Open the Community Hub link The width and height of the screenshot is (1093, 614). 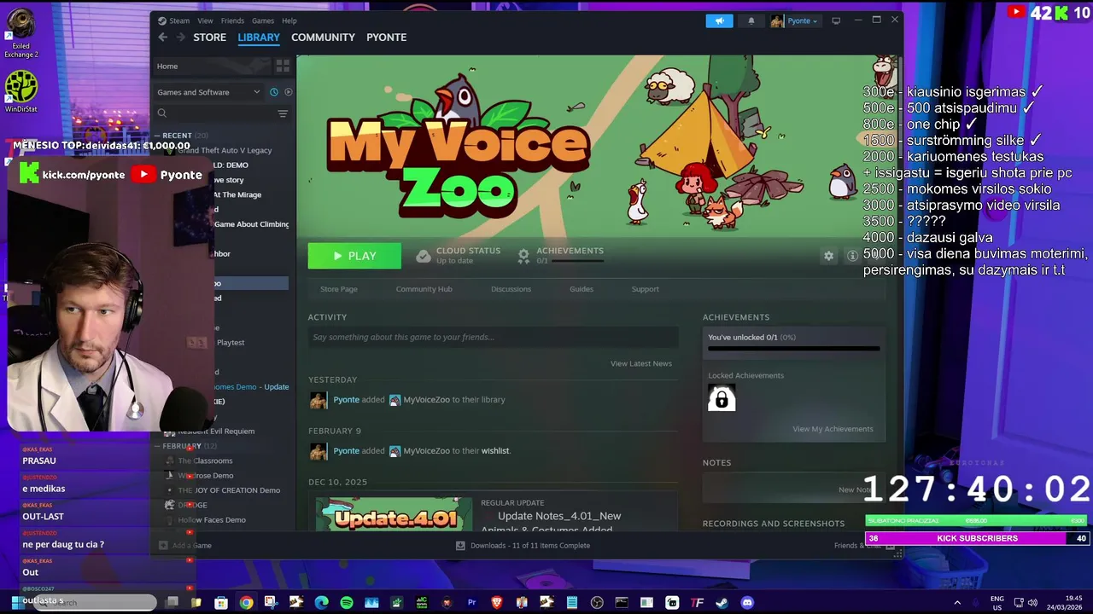424,289
